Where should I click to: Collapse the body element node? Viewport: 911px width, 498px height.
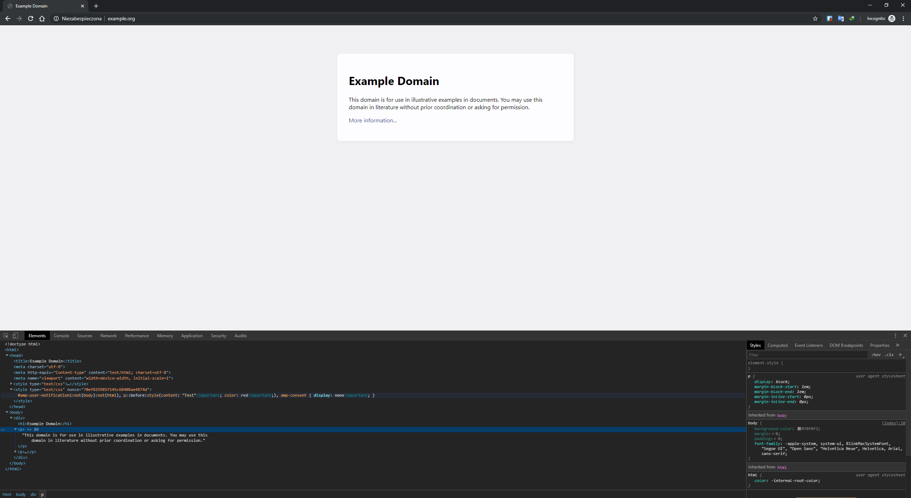[x=7, y=412]
